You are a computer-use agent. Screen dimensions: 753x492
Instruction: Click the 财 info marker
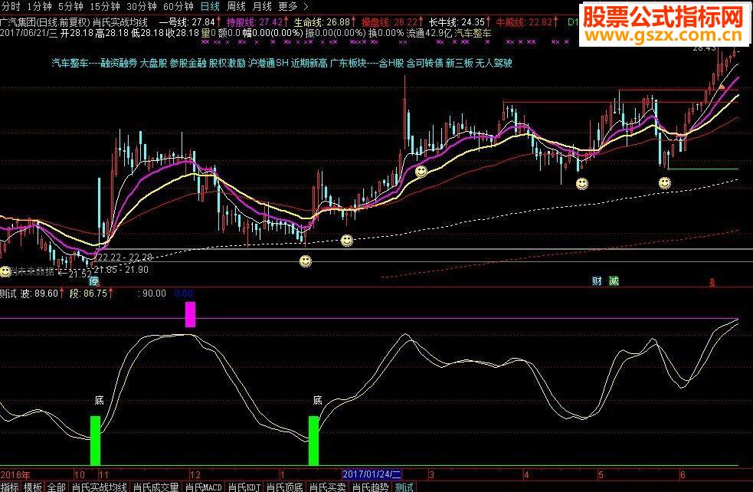pyautogui.click(x=597, y=281)
